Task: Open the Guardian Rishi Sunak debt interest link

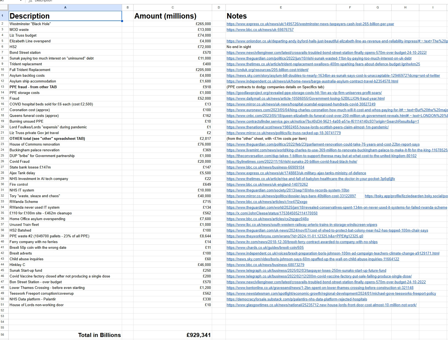Action: (319, 58)
